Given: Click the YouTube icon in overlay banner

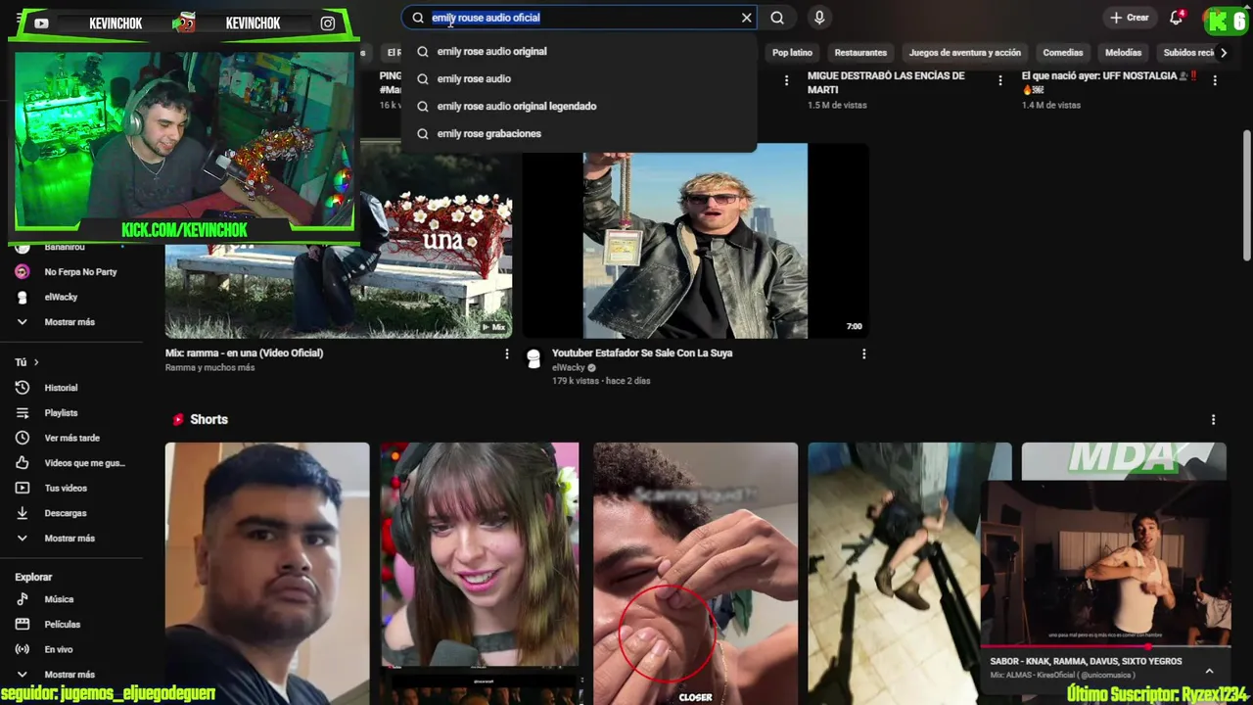Looking at the screenshot, I should (x=41, y=23).
